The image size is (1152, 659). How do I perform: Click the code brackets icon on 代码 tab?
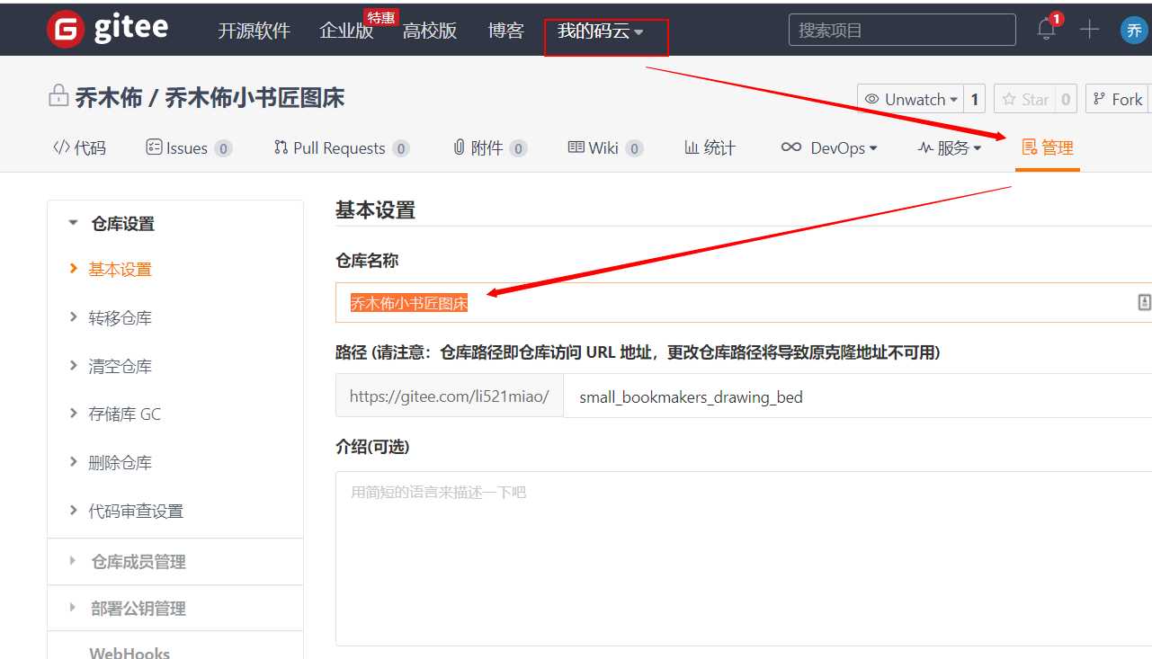click(x=61, y=147)
